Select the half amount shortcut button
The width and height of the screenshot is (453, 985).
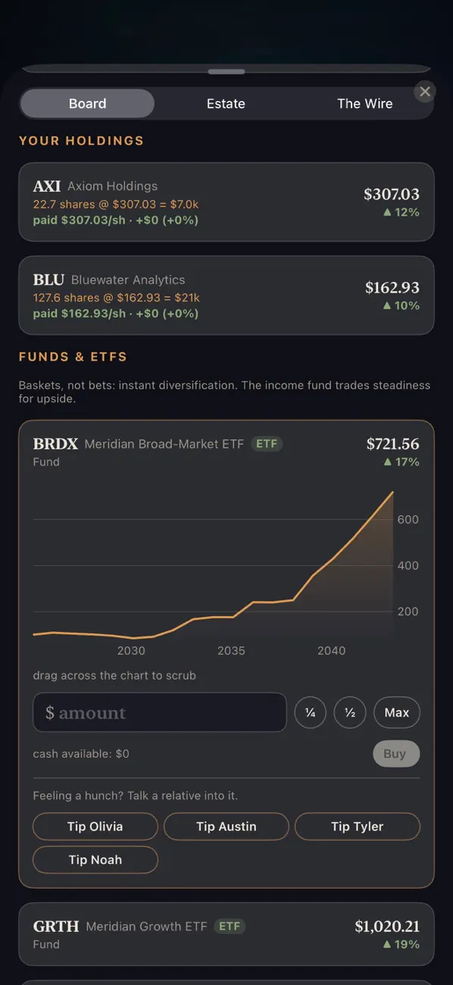click(350, 713)
